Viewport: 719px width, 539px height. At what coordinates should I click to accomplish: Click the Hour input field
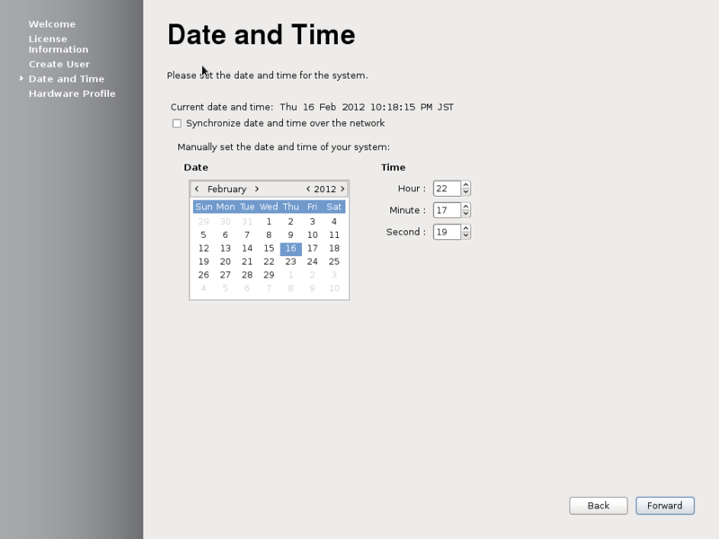click(447, 189)
